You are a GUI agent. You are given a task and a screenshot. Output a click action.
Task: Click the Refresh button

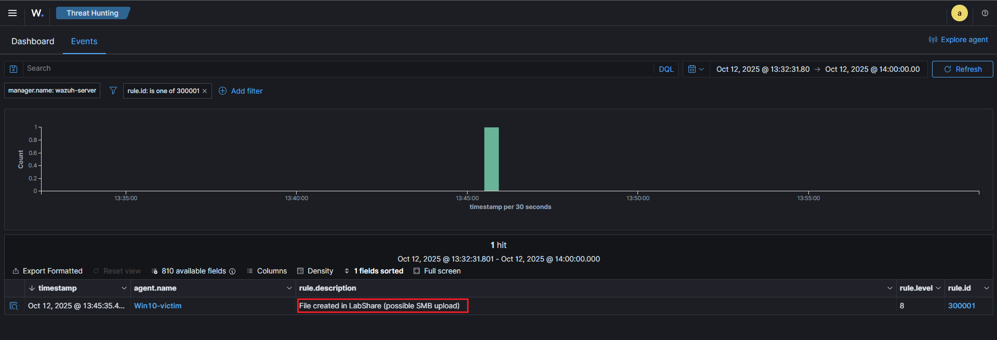(x=962, y=69)
